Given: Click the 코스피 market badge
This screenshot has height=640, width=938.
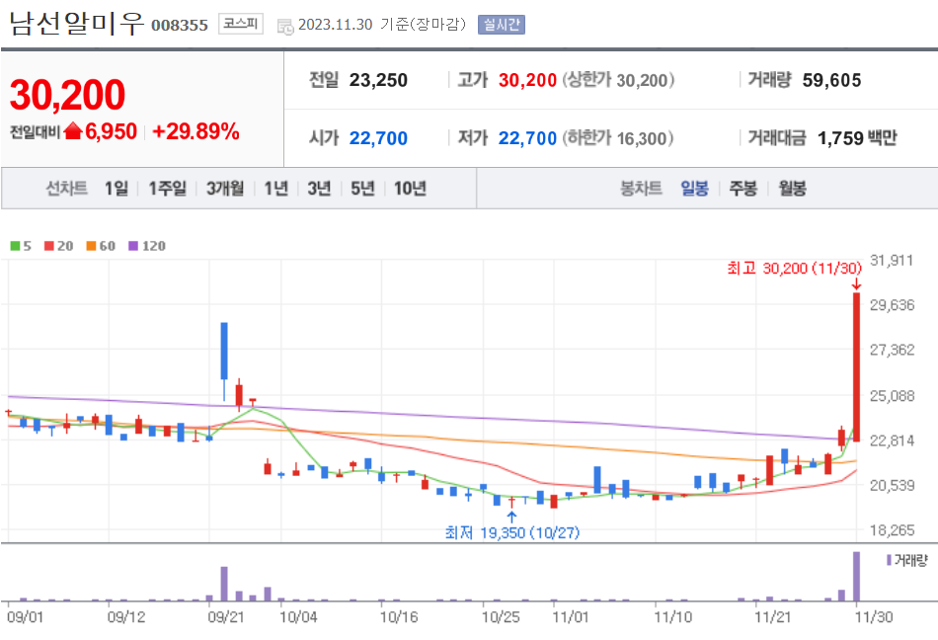Looking at the screenshot, I should click(x=241, y=24).
